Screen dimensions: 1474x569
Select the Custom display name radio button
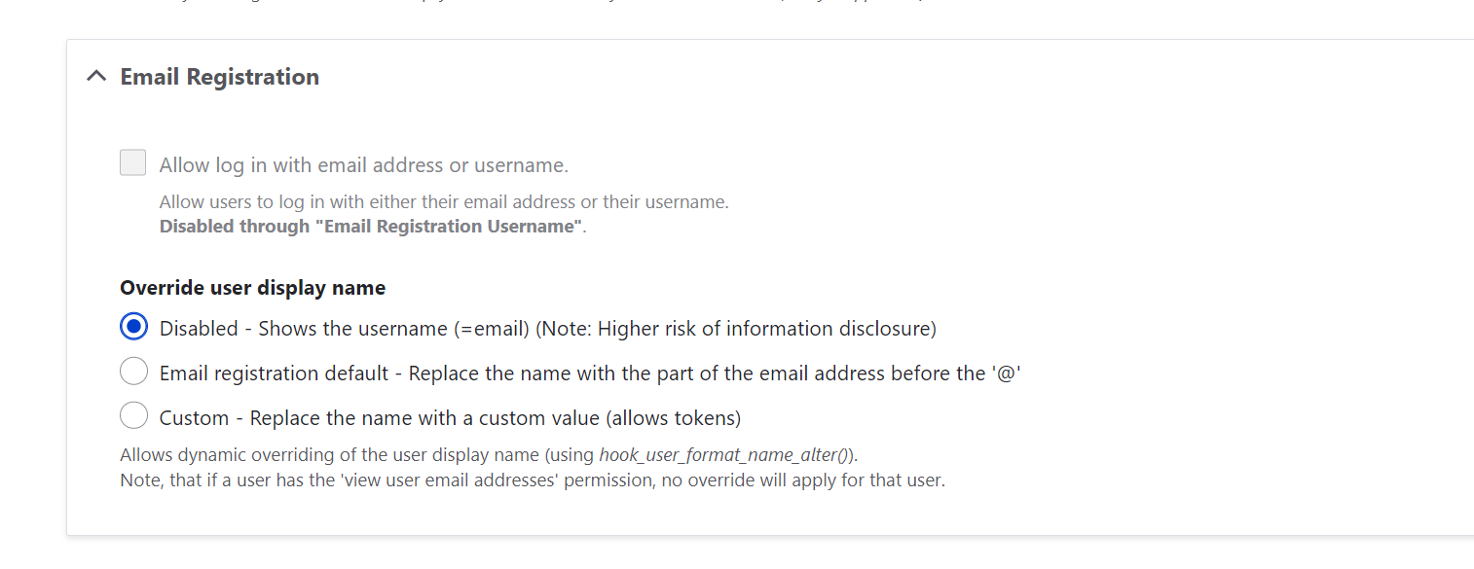tap(133, 417)
